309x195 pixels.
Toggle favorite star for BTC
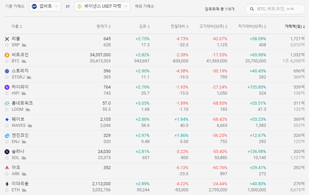(7, 61)
